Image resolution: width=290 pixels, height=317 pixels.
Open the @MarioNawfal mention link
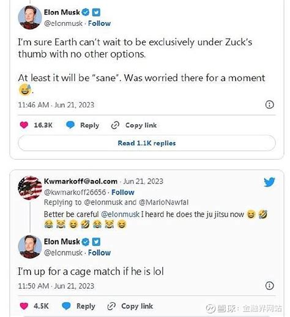[x=163, y=203]
